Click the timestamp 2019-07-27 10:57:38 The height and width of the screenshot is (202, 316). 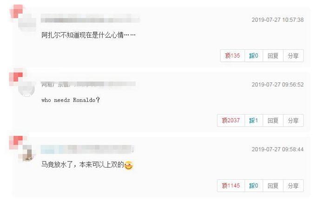point(277,20)
